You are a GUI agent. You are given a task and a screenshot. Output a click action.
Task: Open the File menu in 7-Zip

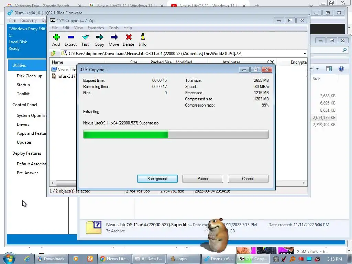pyautogui.click(x=55, y=28)
